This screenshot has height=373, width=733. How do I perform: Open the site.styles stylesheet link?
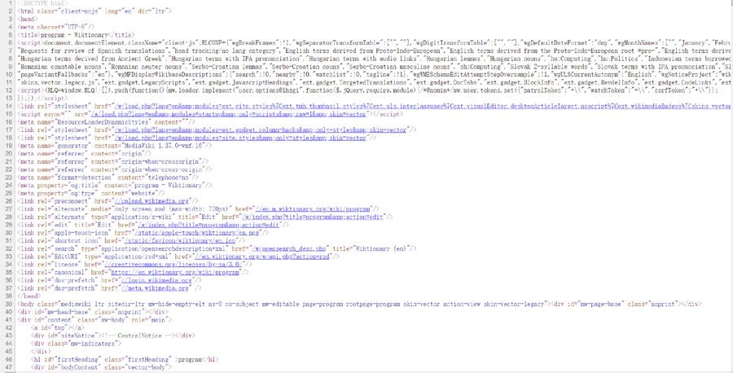240,138
